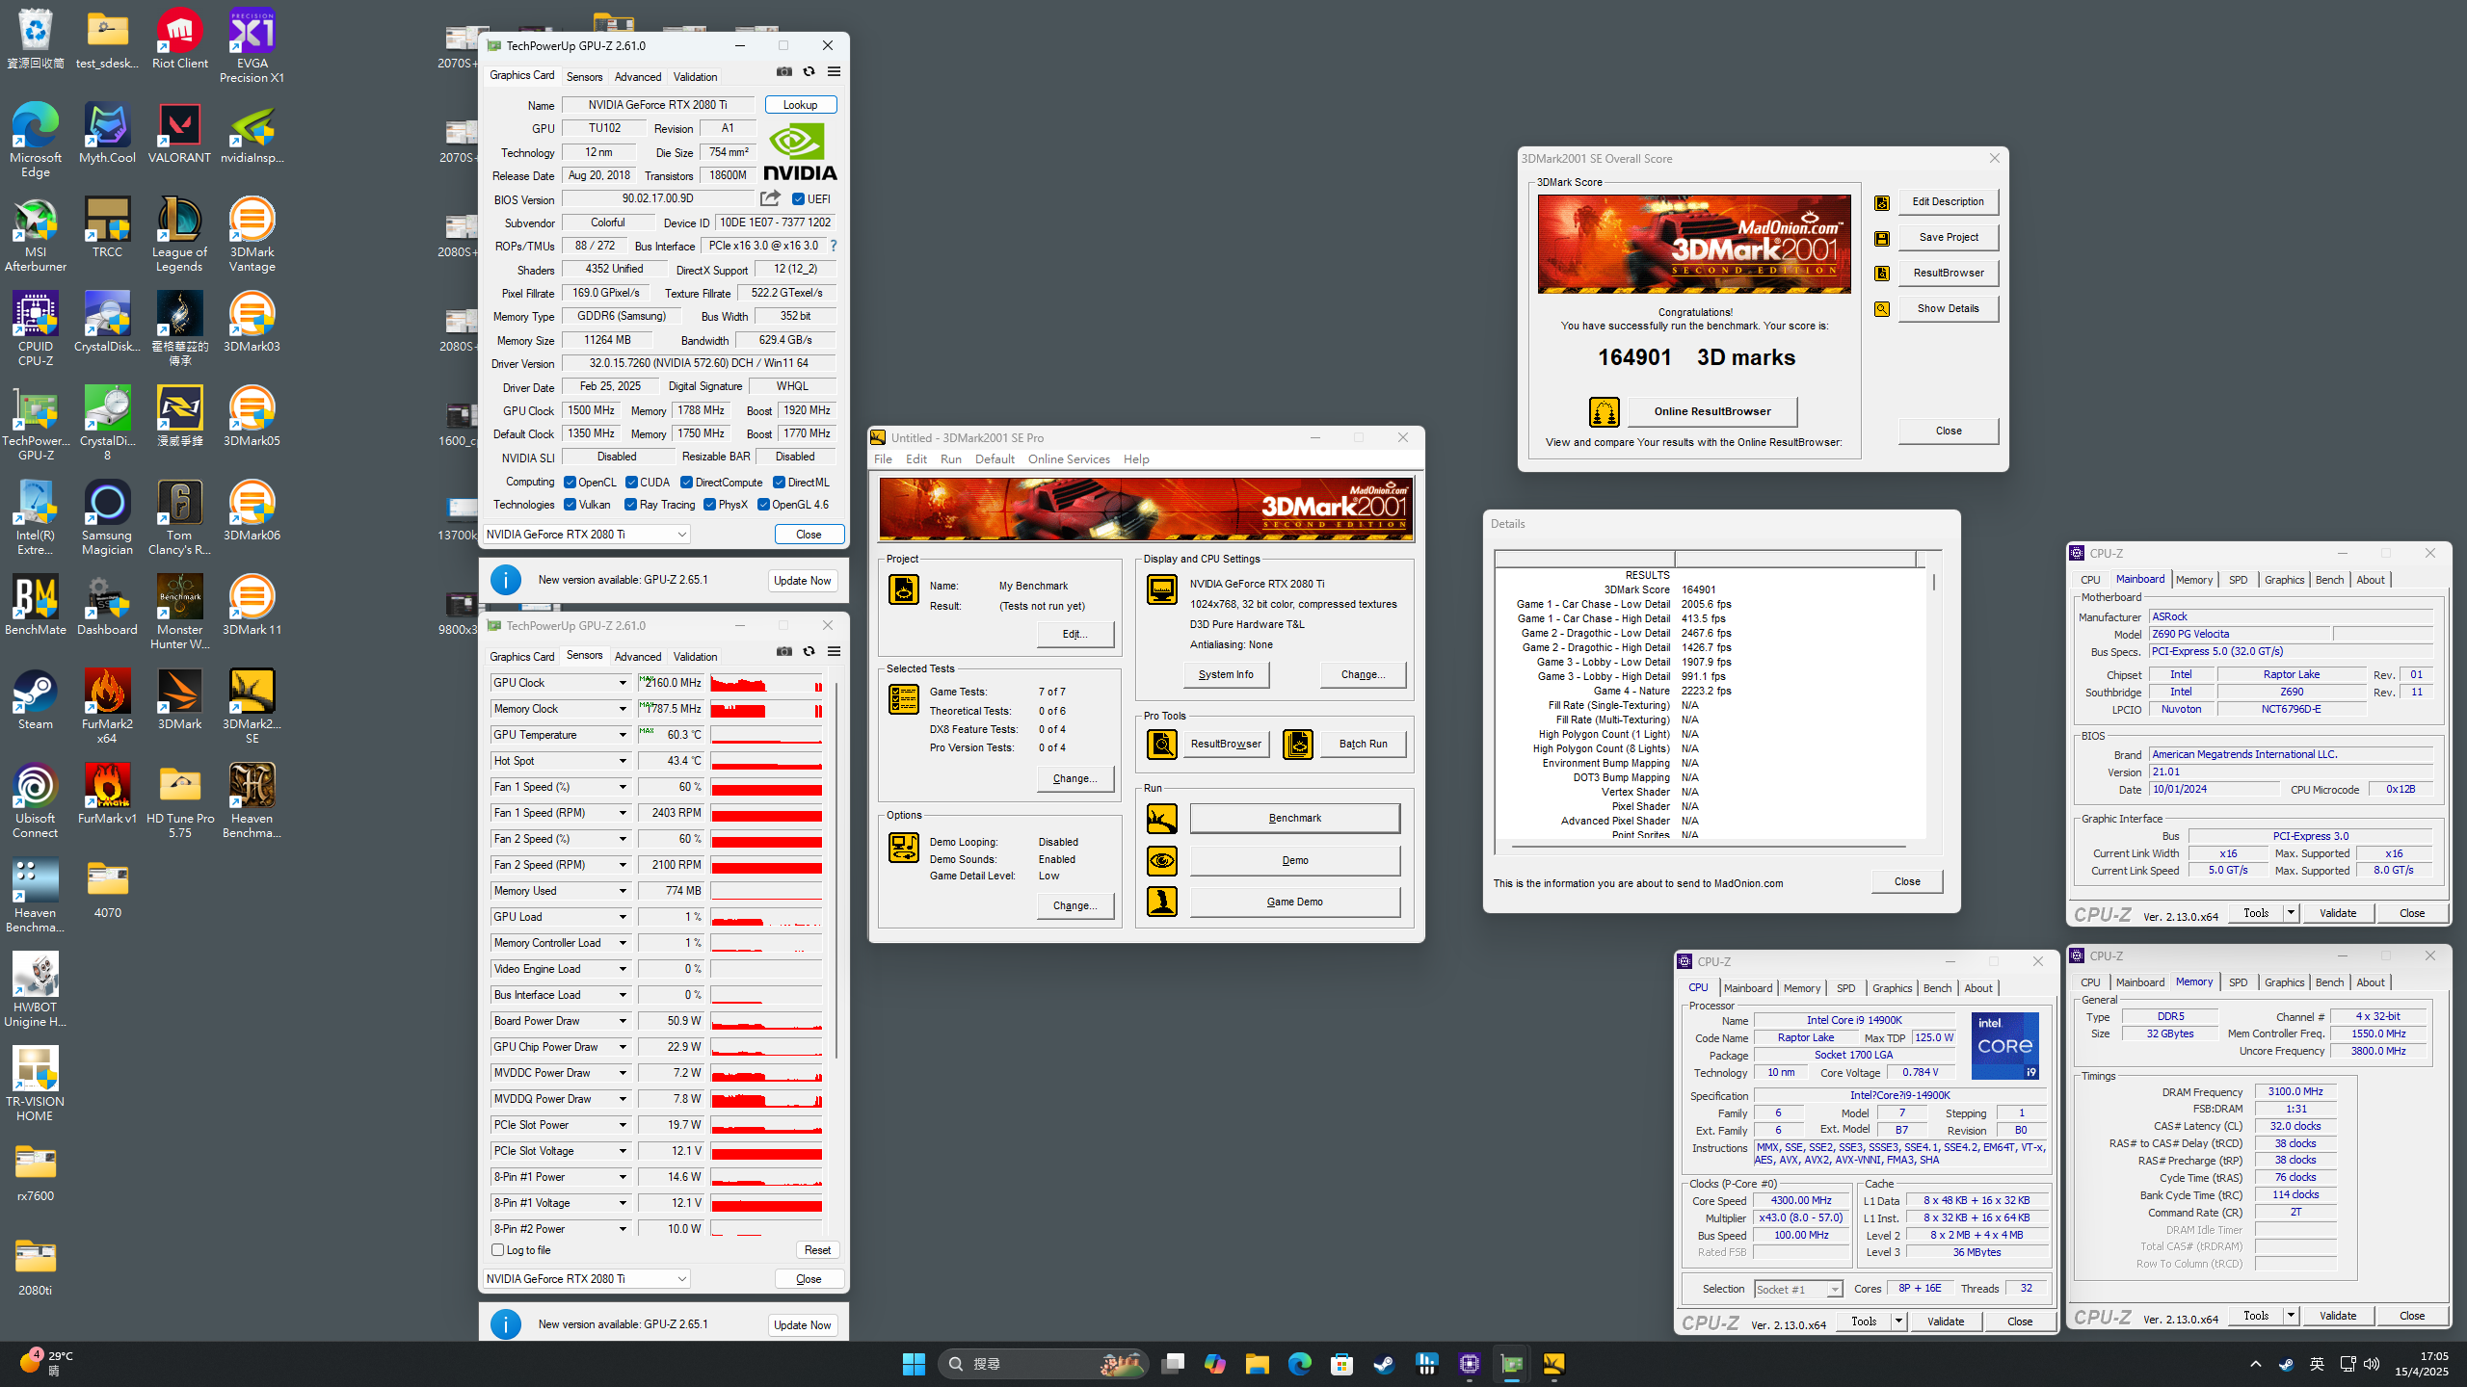Click the Batch Run icon in Pro Tools
This screenshot has width=2467, height=1387.
coord(1298,744)
